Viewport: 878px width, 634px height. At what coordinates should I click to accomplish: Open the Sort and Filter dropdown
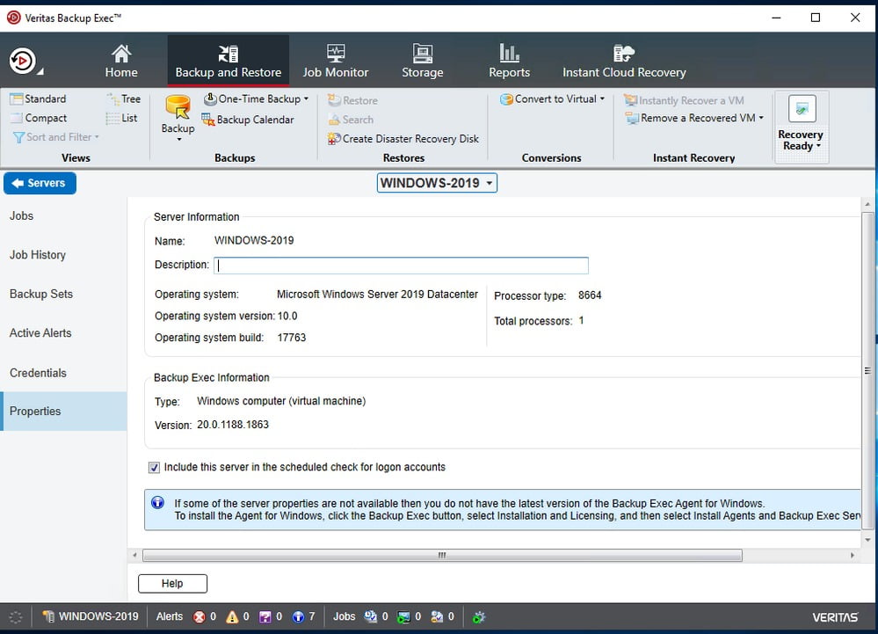56,137
